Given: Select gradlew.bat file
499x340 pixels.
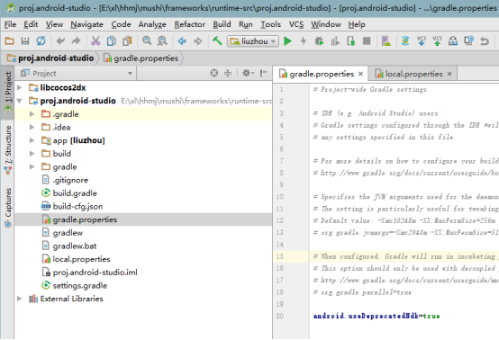Looking at the screenshot, I should pos(75,246).
